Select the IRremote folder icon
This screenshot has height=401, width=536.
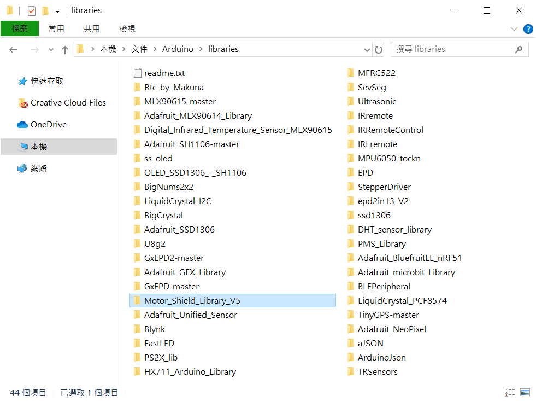[x=351, y=115]
